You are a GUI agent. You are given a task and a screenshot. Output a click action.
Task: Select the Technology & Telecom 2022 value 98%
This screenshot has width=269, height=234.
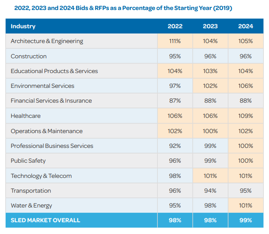tap(175, 176)
